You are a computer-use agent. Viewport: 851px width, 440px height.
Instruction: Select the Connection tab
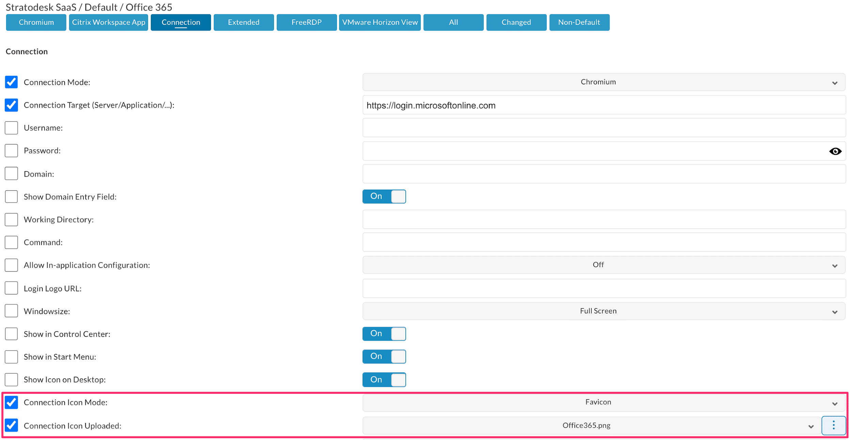coord(181,22)
